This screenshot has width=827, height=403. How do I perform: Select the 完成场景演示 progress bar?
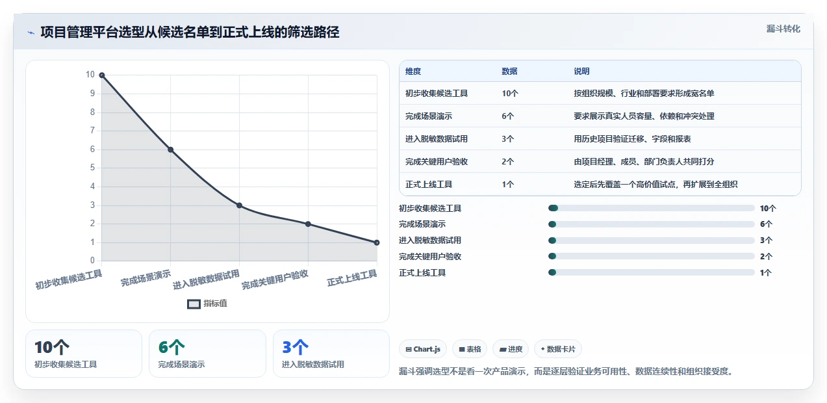coord(652,224)
